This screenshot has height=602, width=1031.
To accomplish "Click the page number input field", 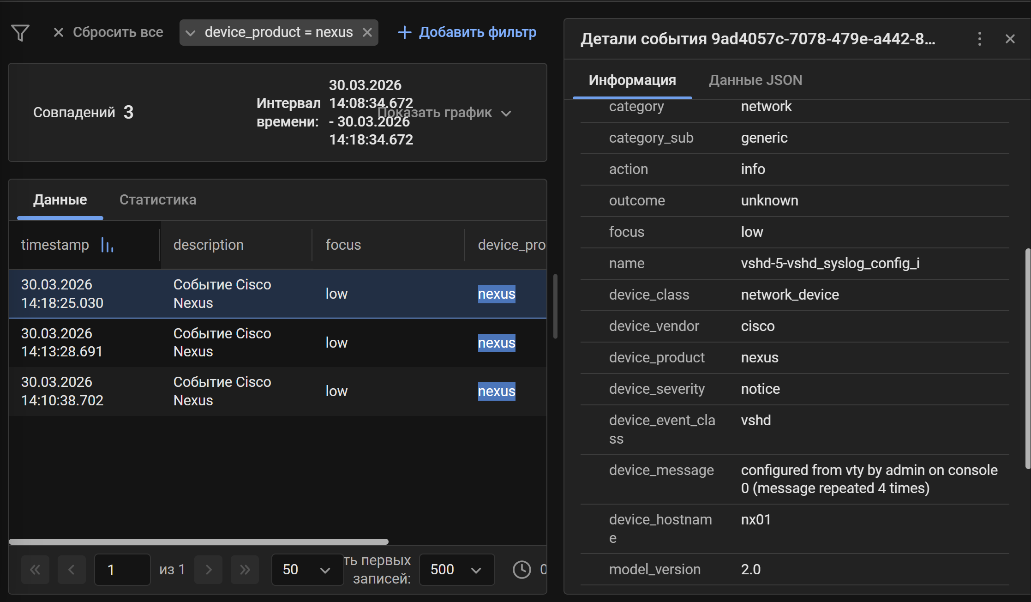I will click(122, 570).
